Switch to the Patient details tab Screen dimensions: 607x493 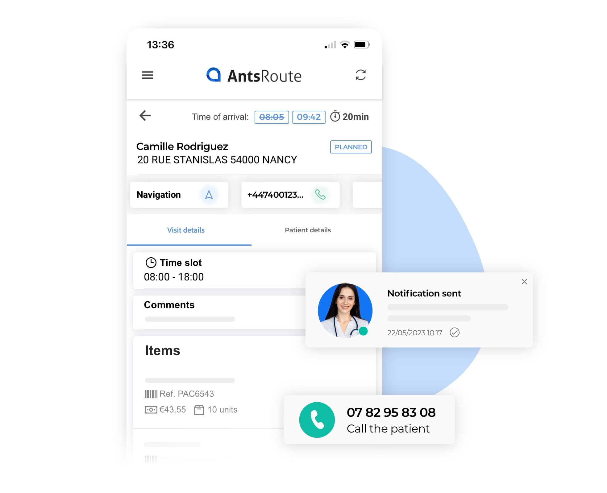[x=307, y=230]
